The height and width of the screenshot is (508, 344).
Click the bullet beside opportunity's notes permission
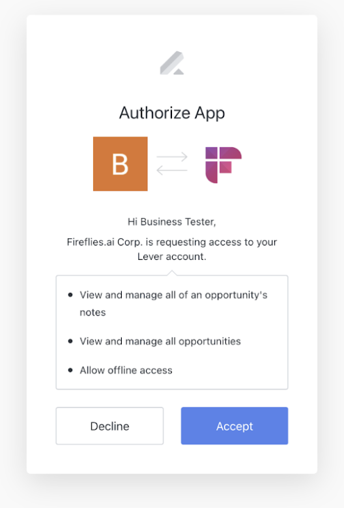(70, 295)
